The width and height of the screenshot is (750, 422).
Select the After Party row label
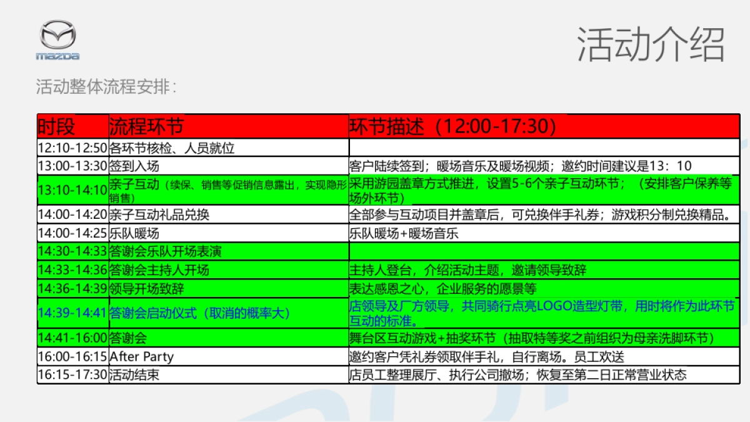[139, 356]
